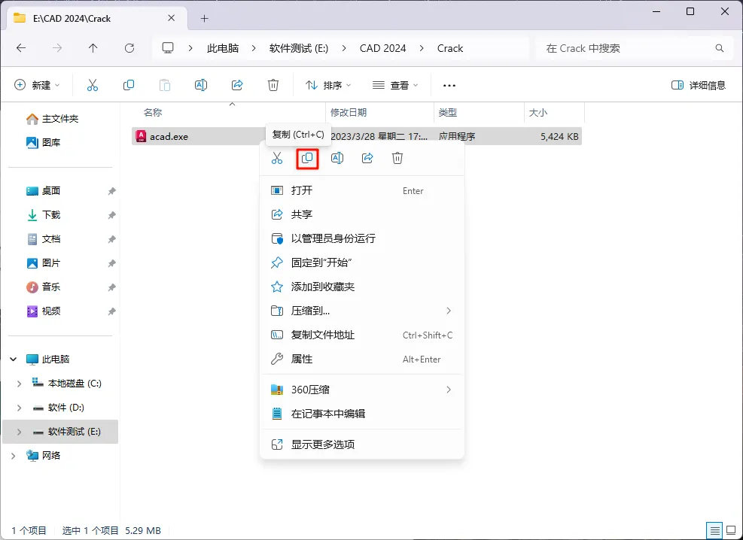Open 图片 in the sidebar
The height and width of the screenshot is (540, 743).
(x=43, y=263)
